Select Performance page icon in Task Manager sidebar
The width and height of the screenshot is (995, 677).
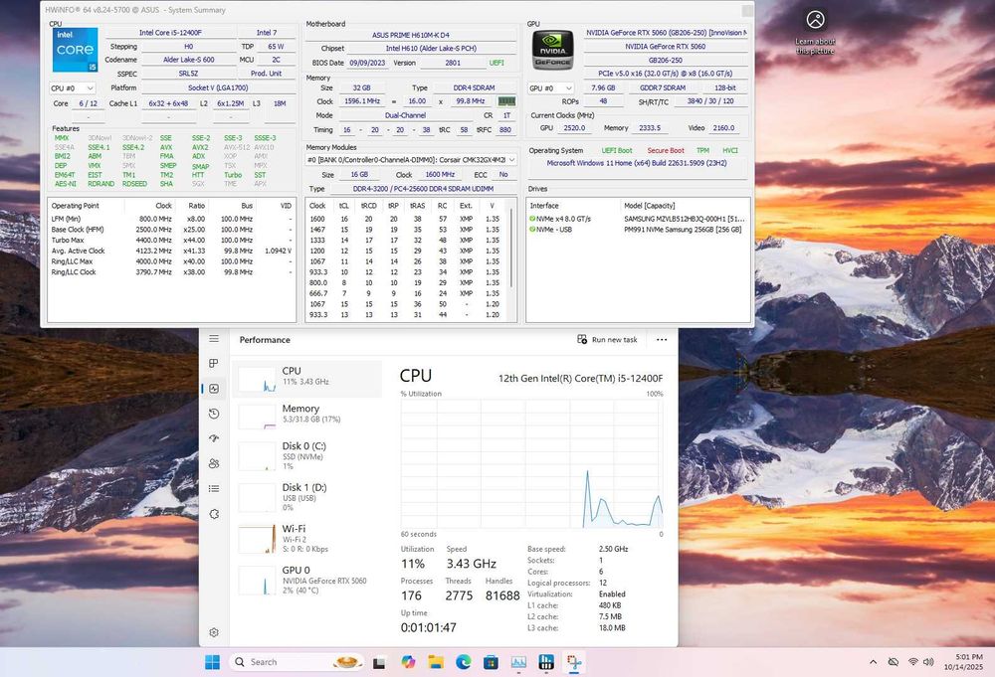214,389
